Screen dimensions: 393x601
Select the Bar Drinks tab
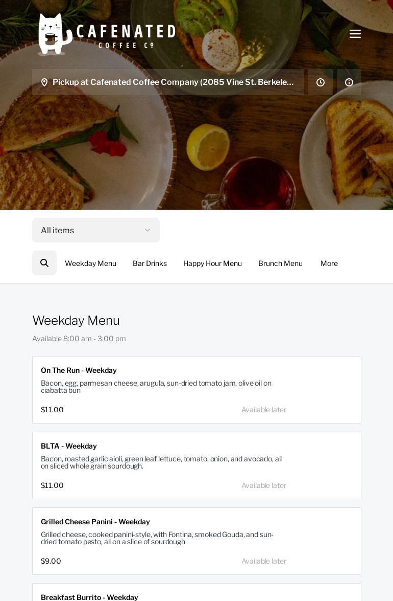coord(150,263)
